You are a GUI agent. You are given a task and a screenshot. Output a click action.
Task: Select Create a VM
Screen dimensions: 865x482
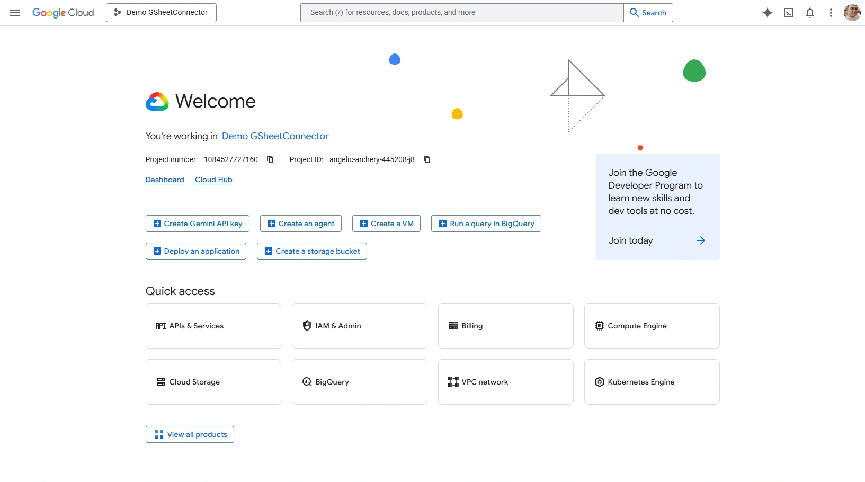click(x=386, y=224)
